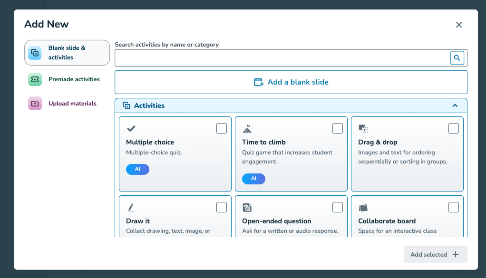
Task: Focus the search activities input field
Action: (x=282, y=58)
